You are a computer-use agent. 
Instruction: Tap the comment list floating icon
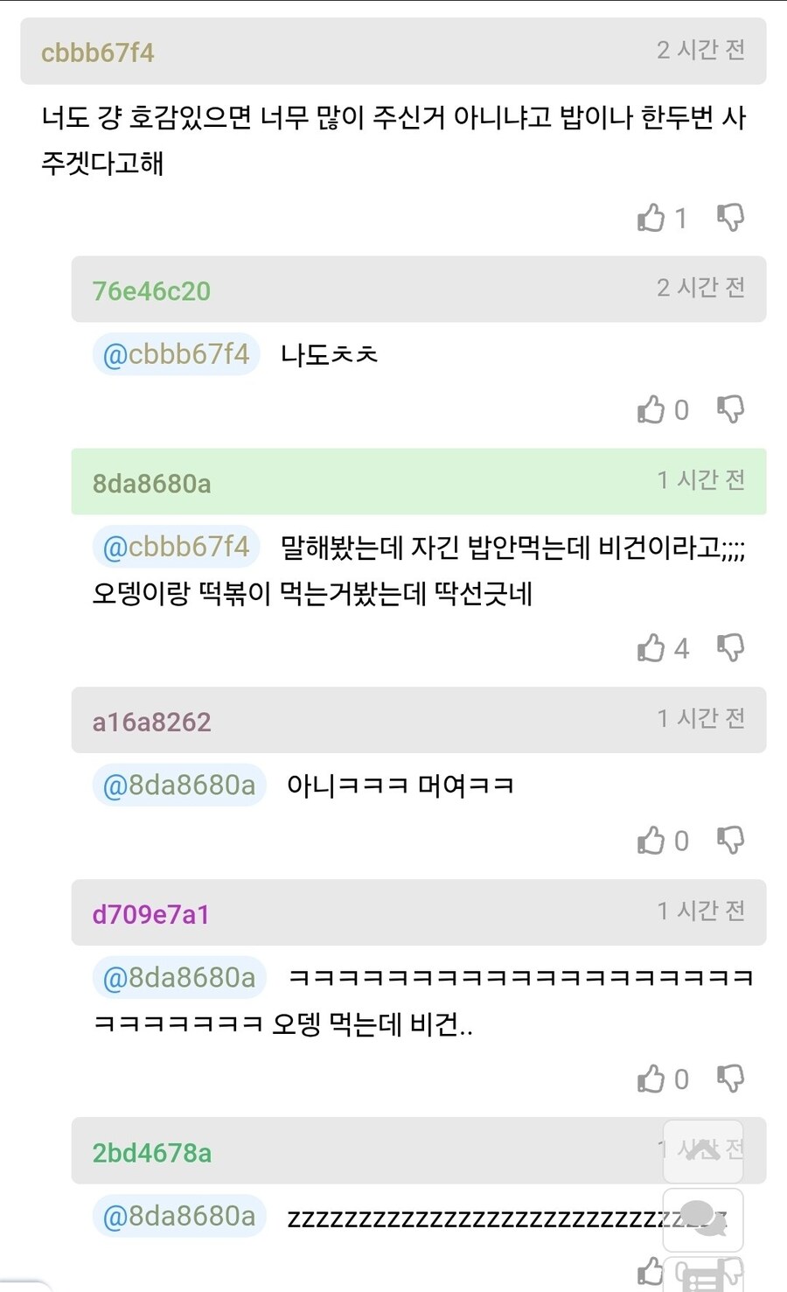pos(704,1279)
